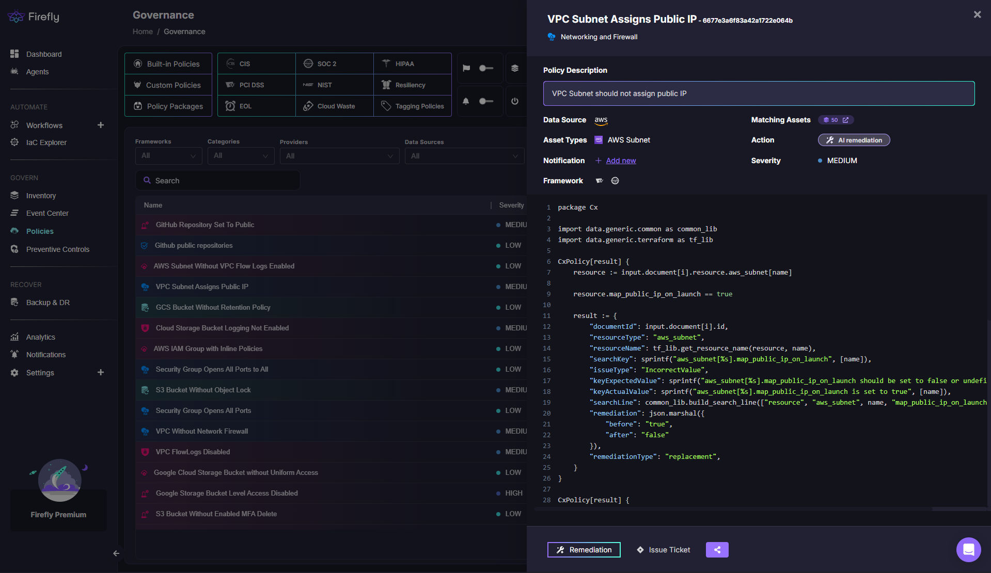This screenshot has width=991, height=573.
Task: Click the Firefly logo
Action: 34,17
